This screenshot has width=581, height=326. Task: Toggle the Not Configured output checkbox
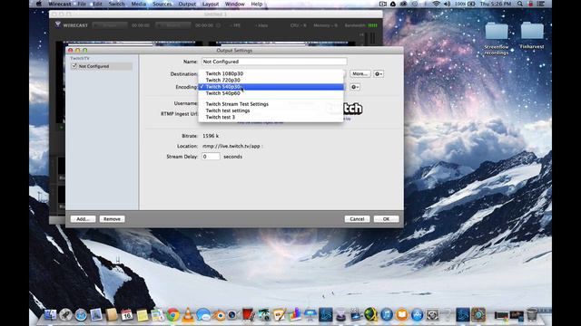(x=74, y=66)
